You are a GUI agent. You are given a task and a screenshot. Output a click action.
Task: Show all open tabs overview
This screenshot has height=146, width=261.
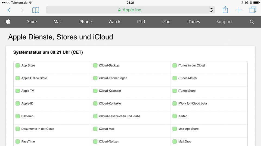253,10
